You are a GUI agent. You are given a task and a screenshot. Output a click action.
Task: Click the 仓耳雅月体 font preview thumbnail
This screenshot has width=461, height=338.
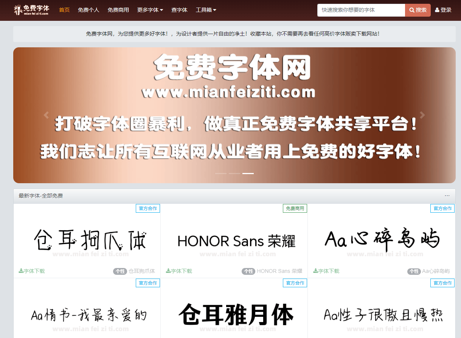pyautogui.click(x=234, y=314)
